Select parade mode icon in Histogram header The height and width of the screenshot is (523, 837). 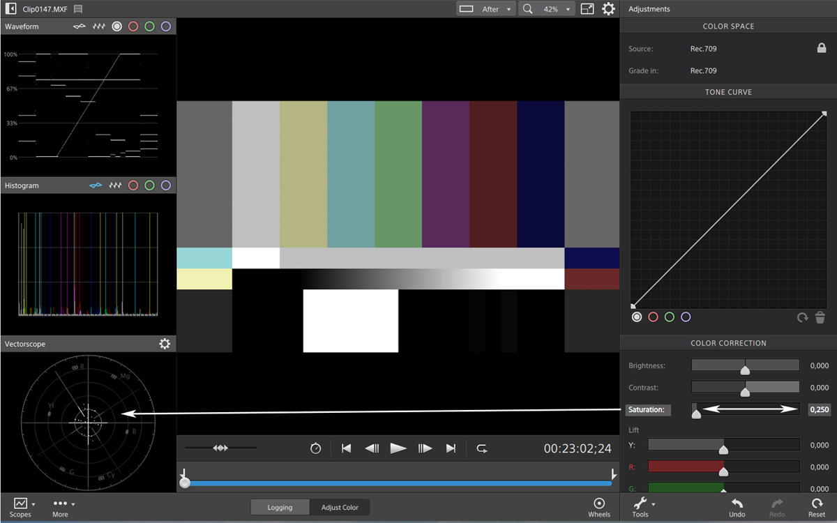click(x=115, y=185)
